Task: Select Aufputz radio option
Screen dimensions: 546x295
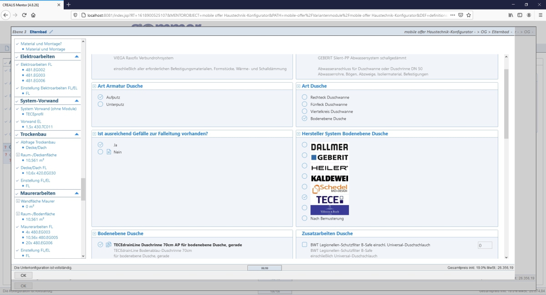Action: coord(101,97)
